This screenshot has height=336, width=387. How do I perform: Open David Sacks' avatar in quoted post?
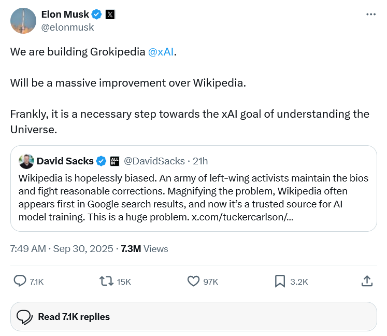[26, 161]
